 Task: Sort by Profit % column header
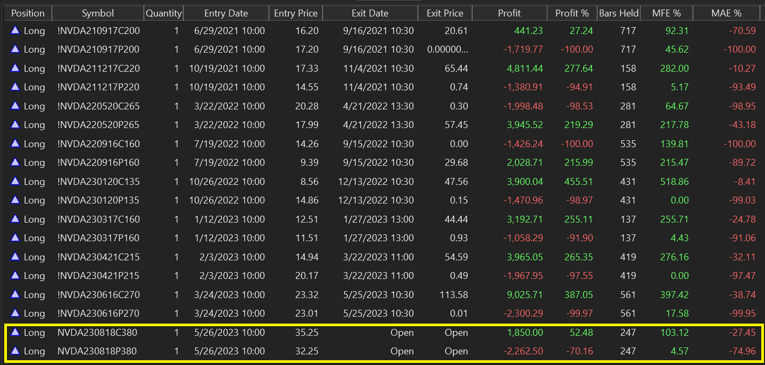pyautogui.click(x=572, y=13)
